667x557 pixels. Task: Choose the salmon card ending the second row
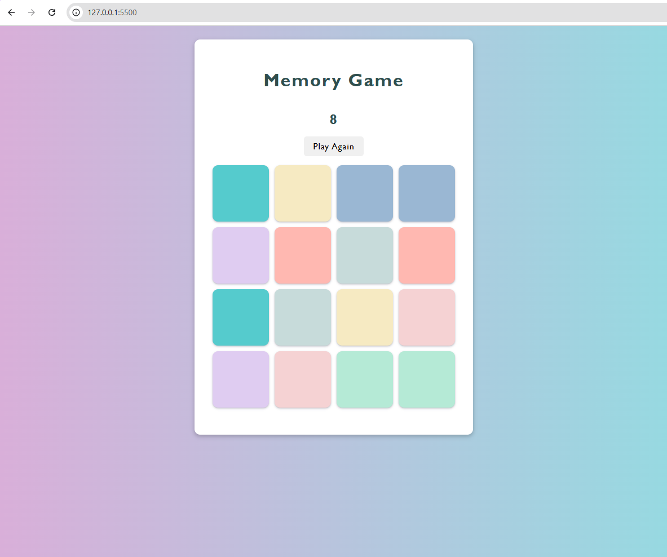[427, 255]
